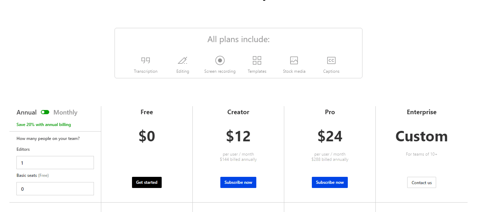Click the Templates grid icon
Viewport: 477px width, 212px height.
coord(257,60)
